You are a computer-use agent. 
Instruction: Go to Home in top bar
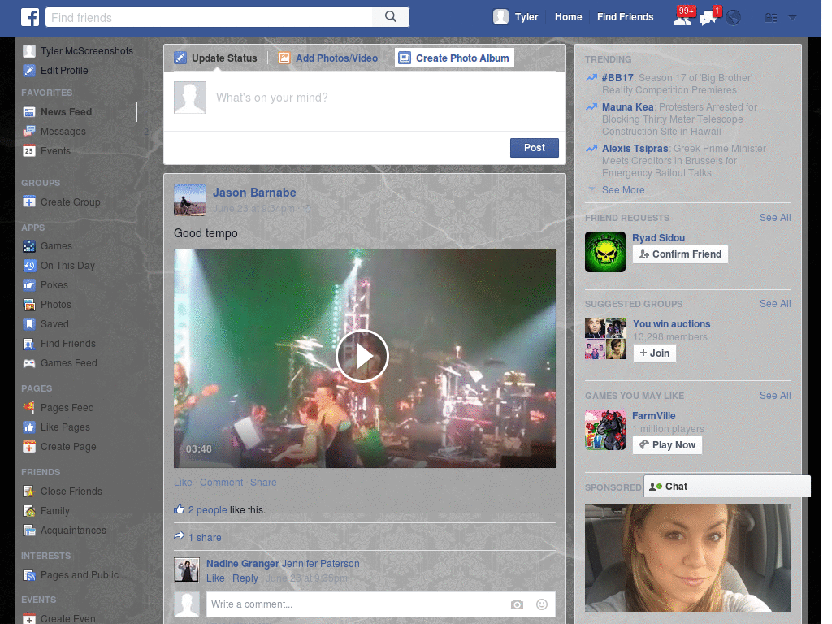click(x=568, y=17)
